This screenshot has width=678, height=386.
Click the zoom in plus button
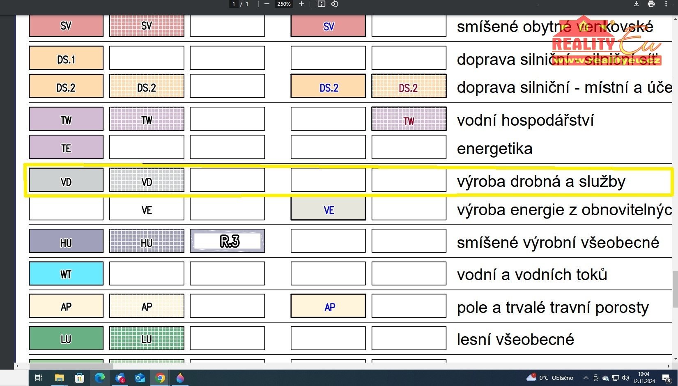(x=301, y=4)
